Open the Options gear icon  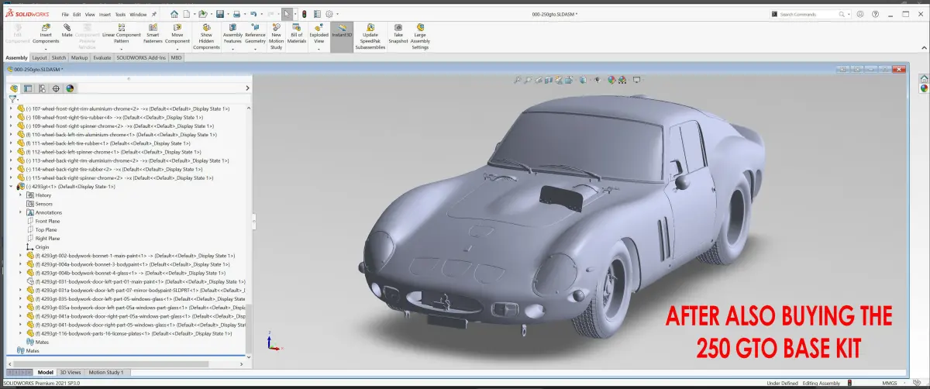coord(329,14)
